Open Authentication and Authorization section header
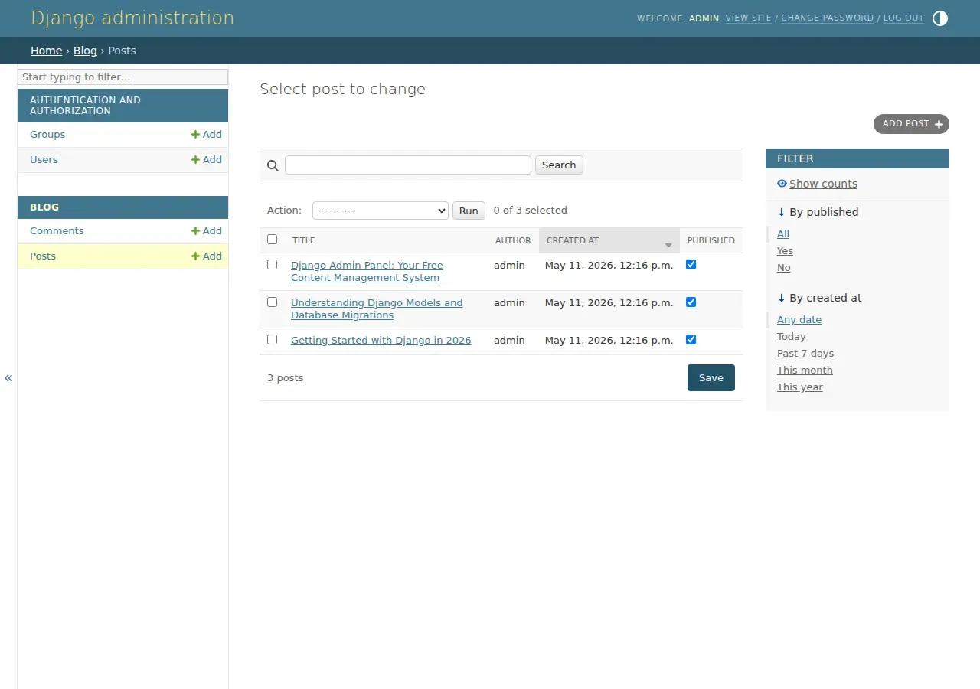 pos(85,105)
